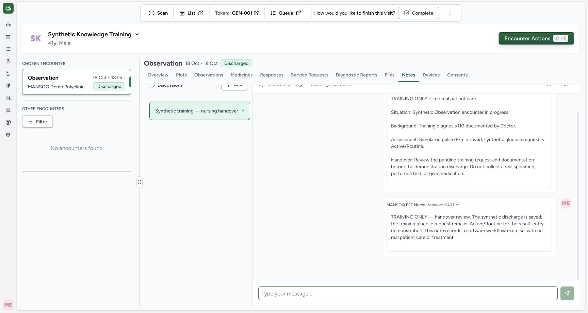Click the send message paper-plane icon
The height and width of the screenshot is (313, 588).
coord(567,293)
